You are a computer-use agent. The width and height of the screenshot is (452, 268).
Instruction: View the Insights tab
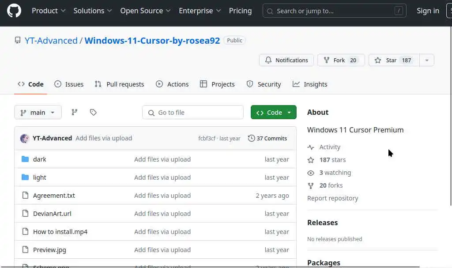click(310, 84)
